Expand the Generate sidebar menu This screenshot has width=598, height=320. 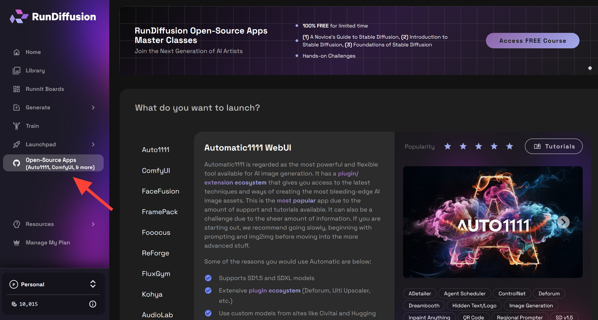(x=93, y=107)
